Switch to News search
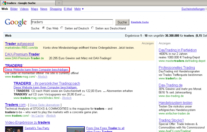Image resolution: width=207 pixels, height=132 pixels. point(44,9)
